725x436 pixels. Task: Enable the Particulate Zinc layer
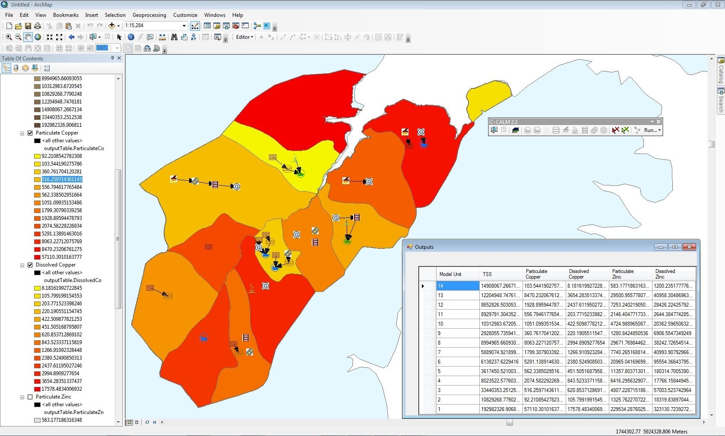coord(30,397)
